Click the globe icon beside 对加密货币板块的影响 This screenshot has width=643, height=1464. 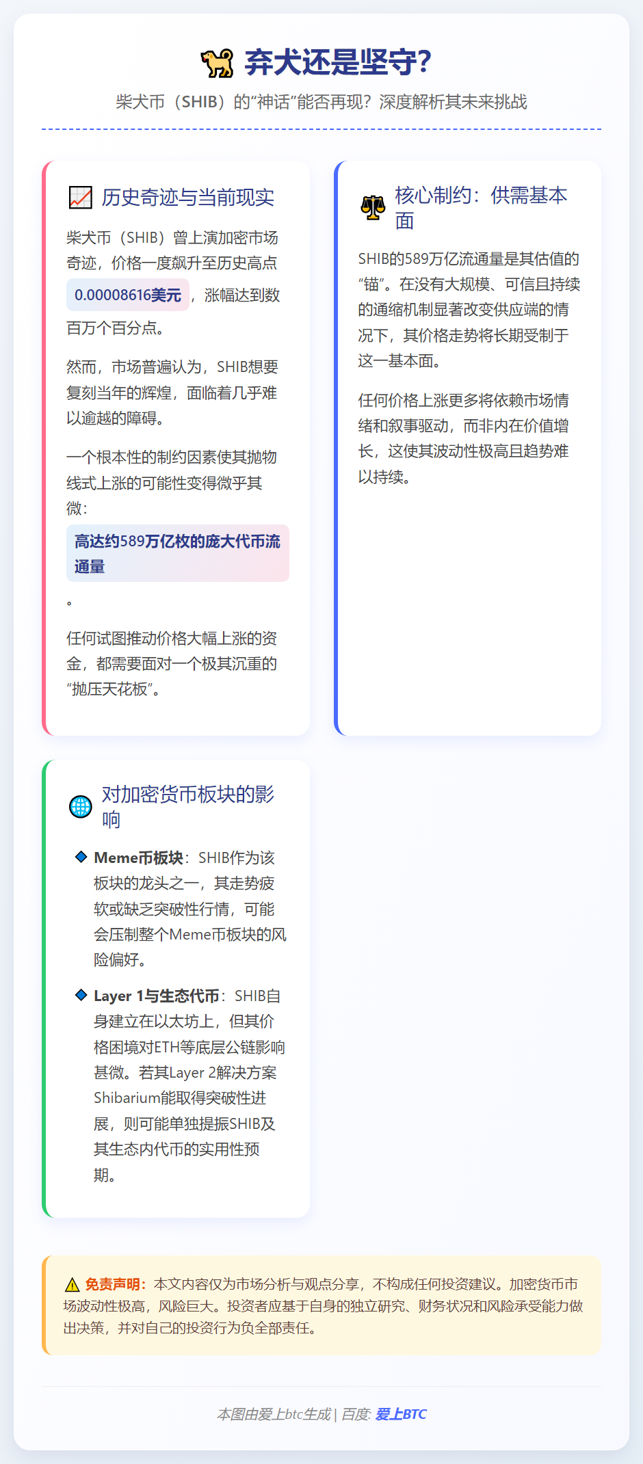tap(81, 807)
